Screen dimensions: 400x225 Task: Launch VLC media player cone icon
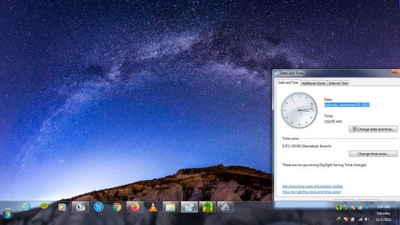tap(153, 207)
